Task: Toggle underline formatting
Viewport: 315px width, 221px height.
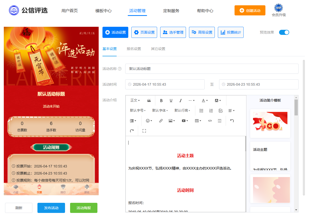Action: [171, 101]
